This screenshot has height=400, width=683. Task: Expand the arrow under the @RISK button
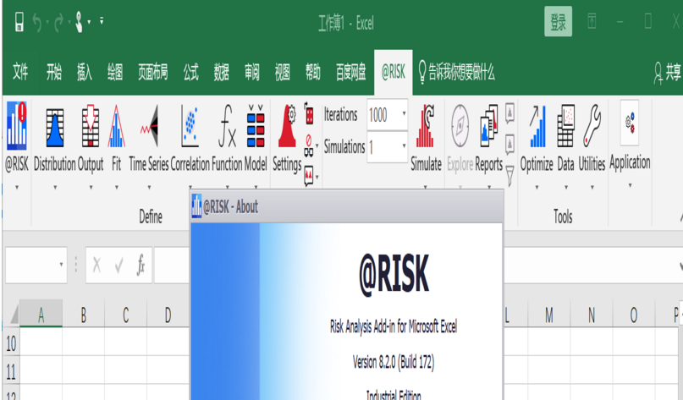coord(17,188)
